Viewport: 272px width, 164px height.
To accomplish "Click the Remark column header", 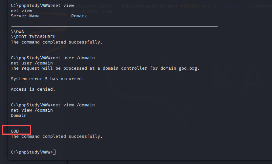I will (x=79, y=16).
